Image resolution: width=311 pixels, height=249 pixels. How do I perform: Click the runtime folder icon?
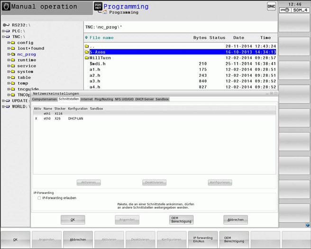13,60
